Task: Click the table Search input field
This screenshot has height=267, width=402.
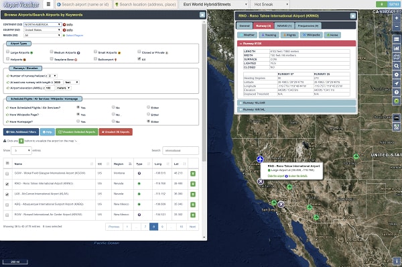Action: click(x=180, y=150)
